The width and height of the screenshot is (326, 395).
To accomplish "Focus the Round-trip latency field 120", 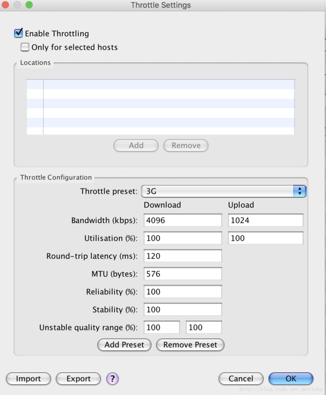I will tap(183, 256).
